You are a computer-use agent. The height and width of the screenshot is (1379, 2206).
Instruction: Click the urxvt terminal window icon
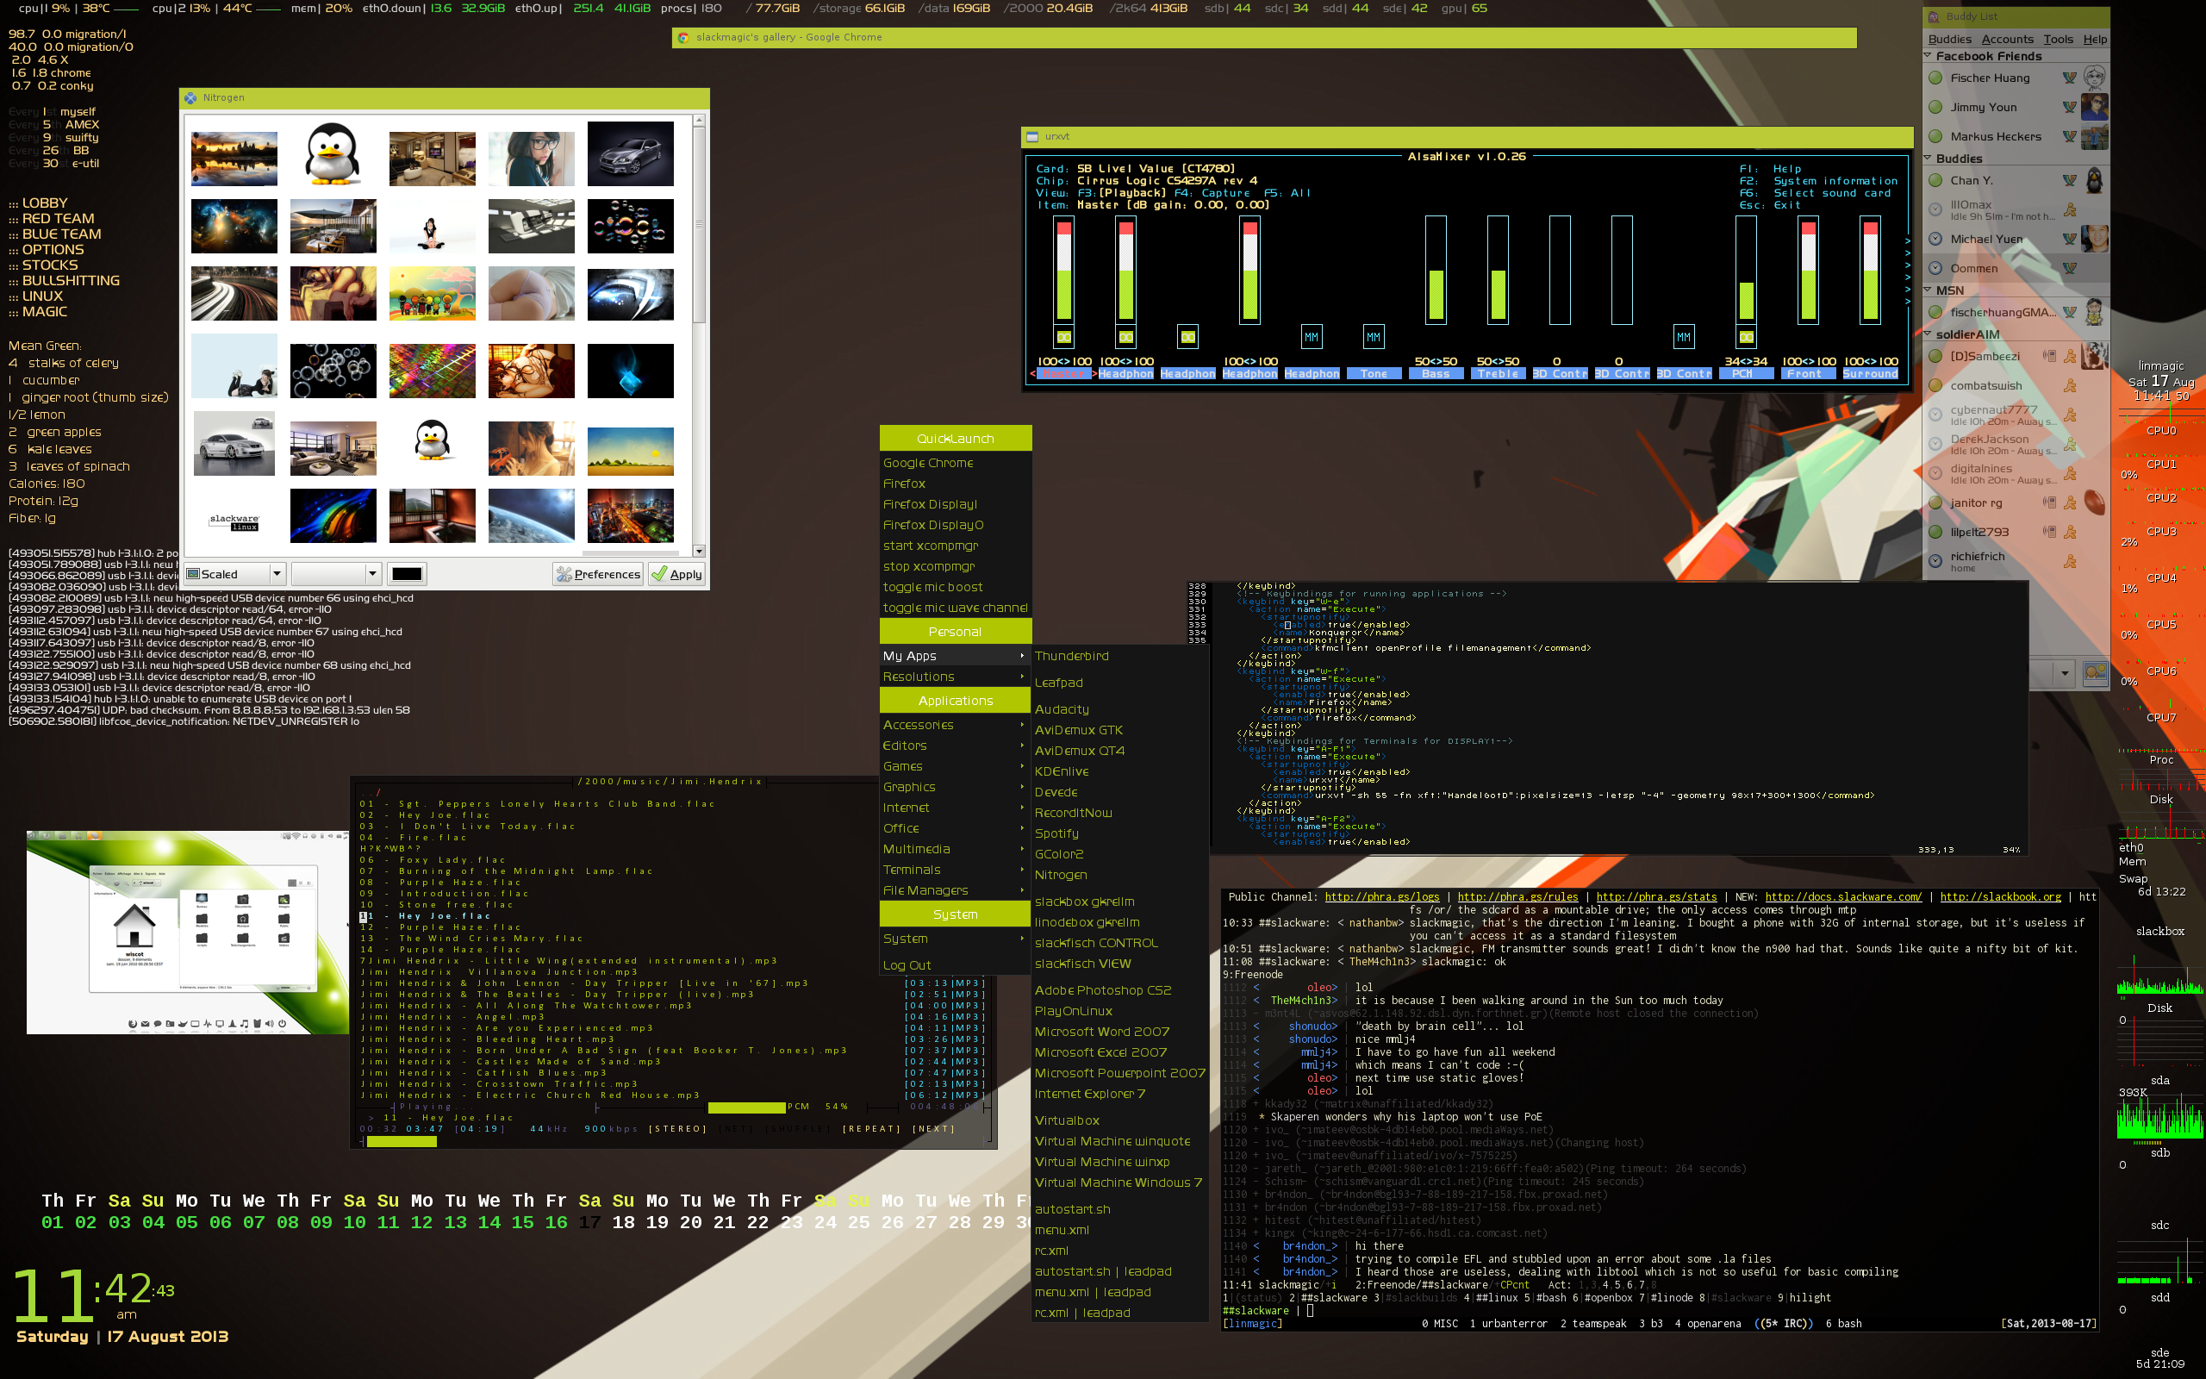(x=1033, y=137)
